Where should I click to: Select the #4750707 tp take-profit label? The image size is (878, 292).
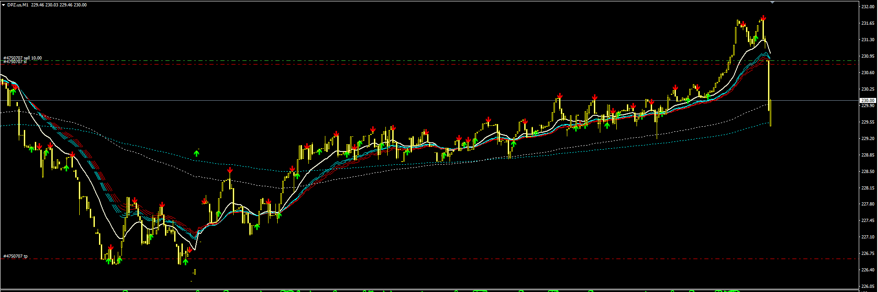point(15,256)
